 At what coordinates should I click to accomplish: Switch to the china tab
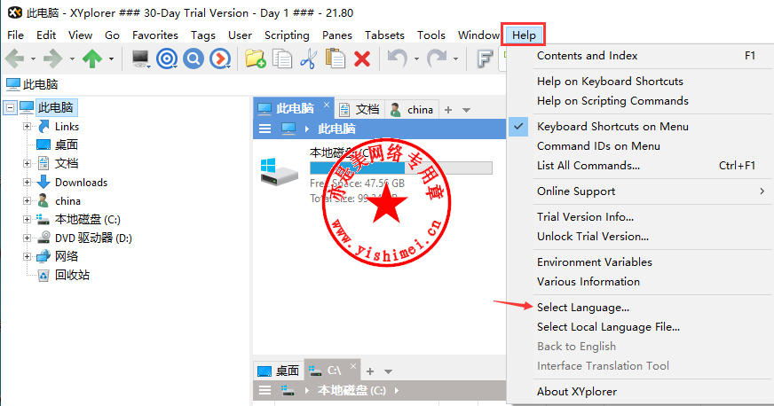411,109
